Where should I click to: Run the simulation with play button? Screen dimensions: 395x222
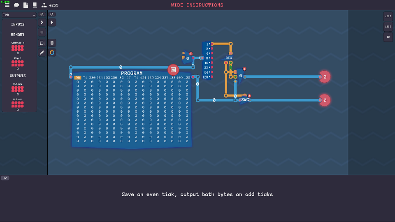click(52, 22)
